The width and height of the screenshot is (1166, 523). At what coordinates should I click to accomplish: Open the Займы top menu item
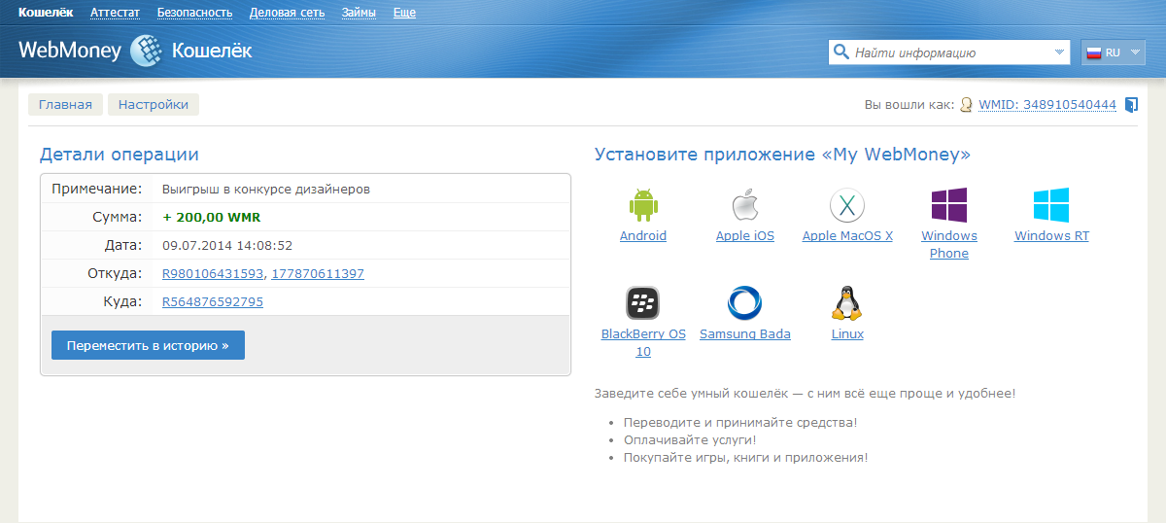point(360,13)
